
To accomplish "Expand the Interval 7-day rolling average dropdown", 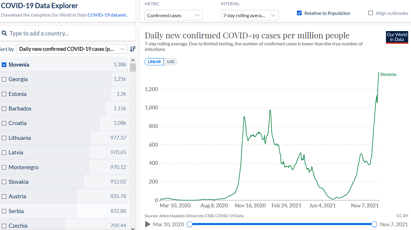I will pos(249,16).
